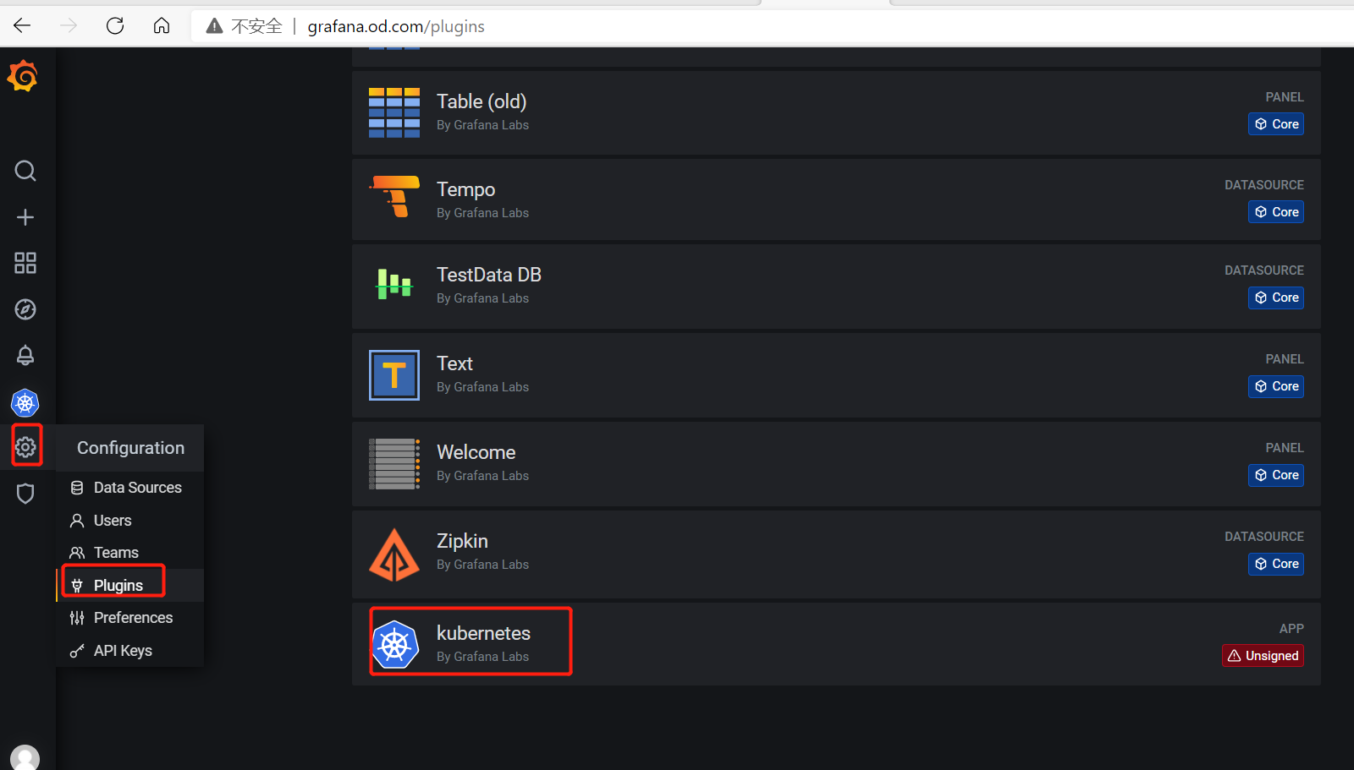The height and width of the screenshot is (770, 1354).
Task: Select "By Grafana Labs" under TestData DB
Action: click(x=482, y=298)
